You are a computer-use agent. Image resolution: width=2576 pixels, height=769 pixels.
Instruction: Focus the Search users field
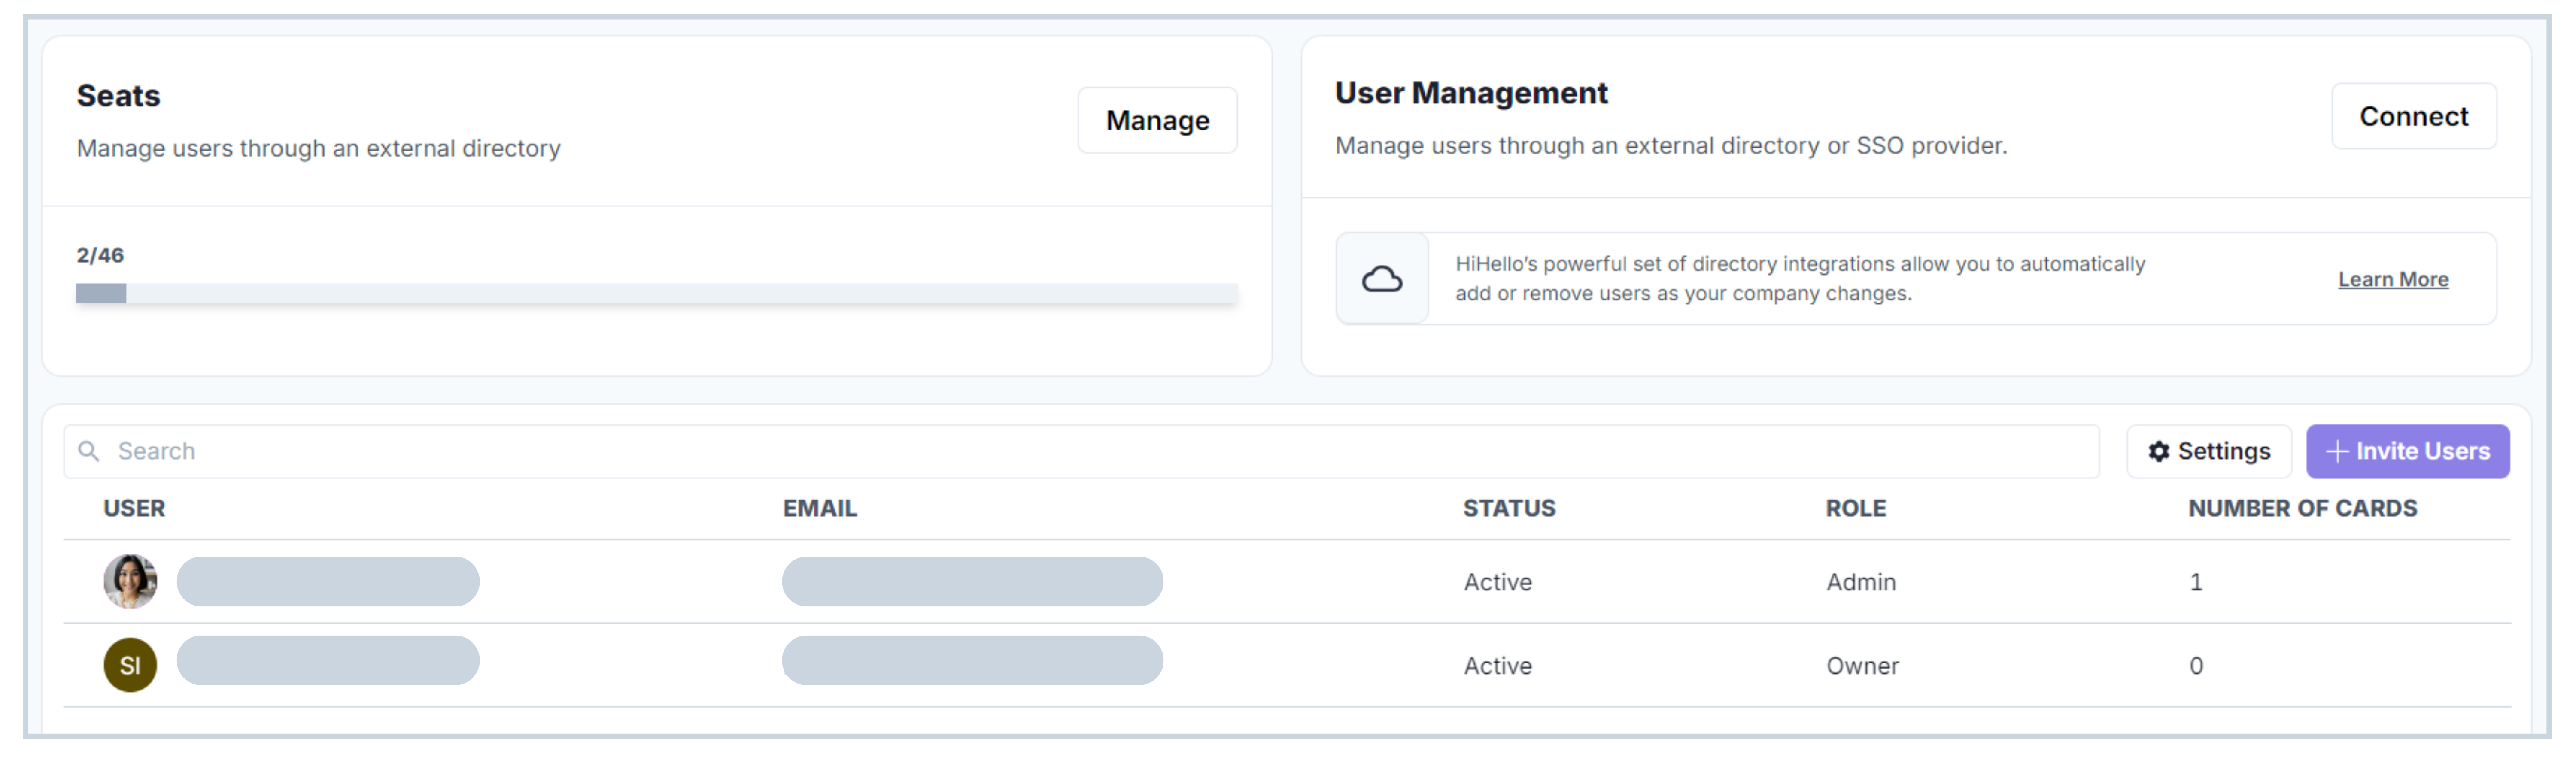pos(1081,452)
